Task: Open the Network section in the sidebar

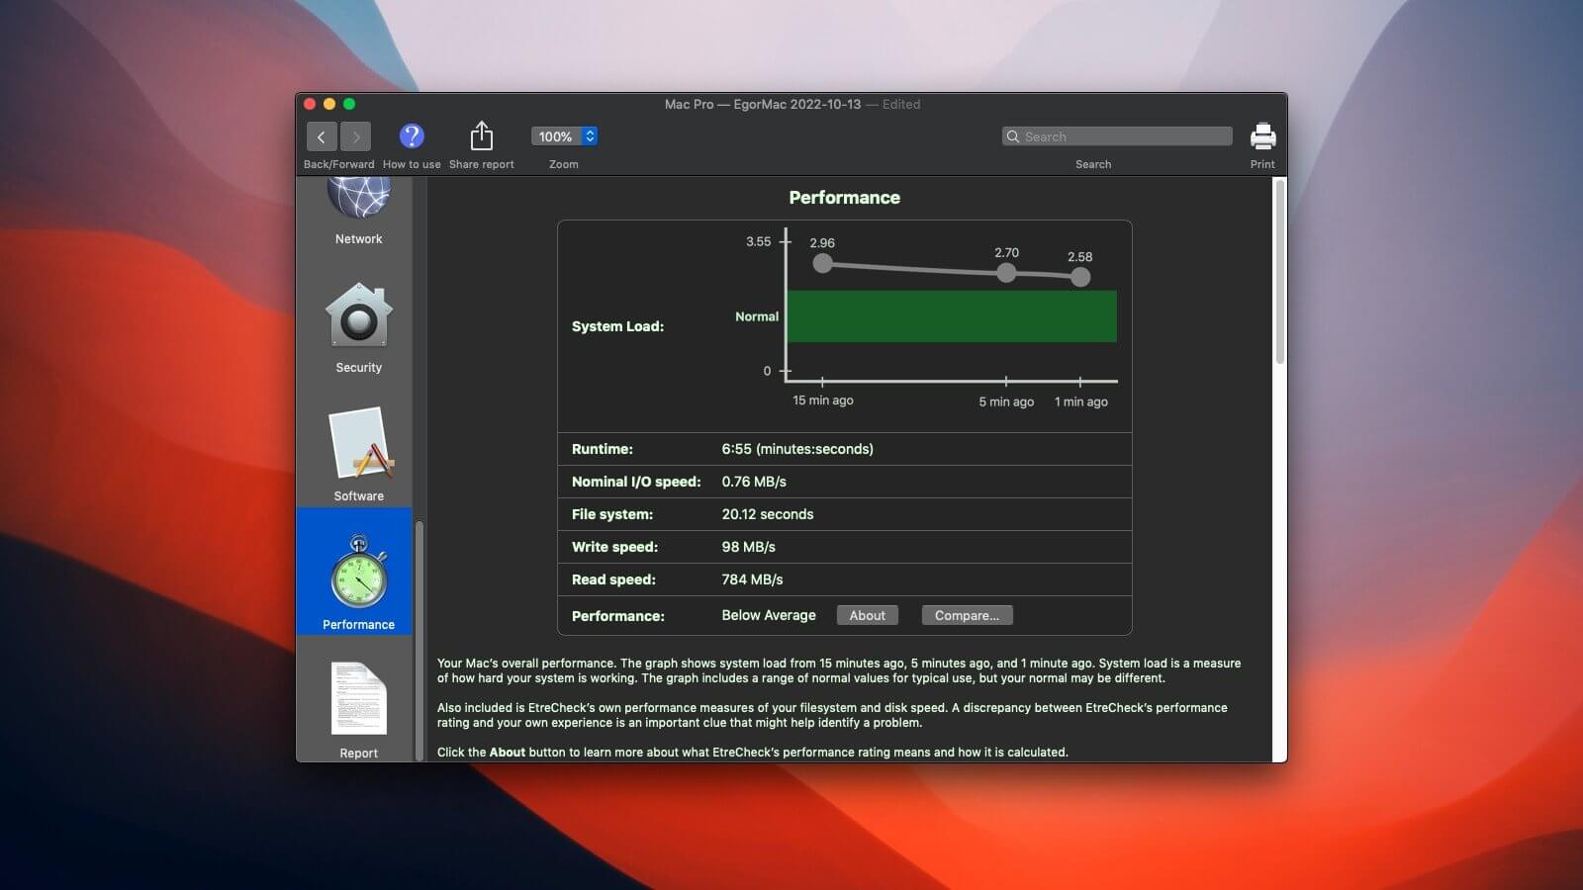Action: pyautogui.click(x=358, y=203)
